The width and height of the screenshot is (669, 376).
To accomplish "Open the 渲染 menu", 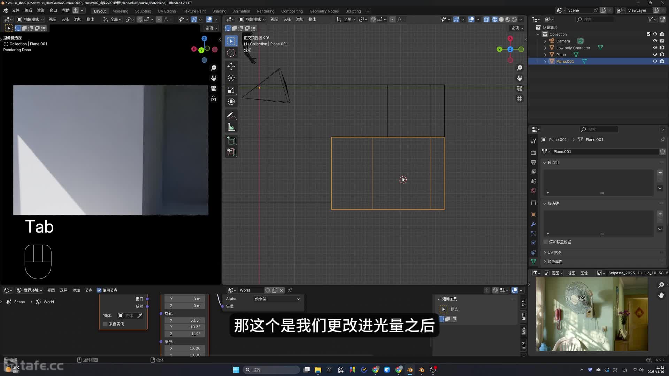I will pyautogui.click(x=41, y=10).
